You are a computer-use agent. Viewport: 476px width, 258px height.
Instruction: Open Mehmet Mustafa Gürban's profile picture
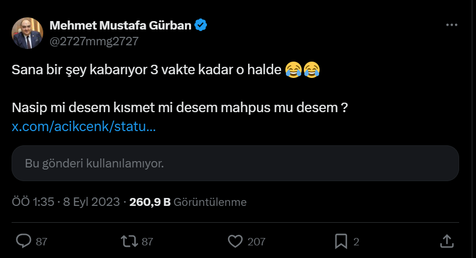click(x=27, y=33)
